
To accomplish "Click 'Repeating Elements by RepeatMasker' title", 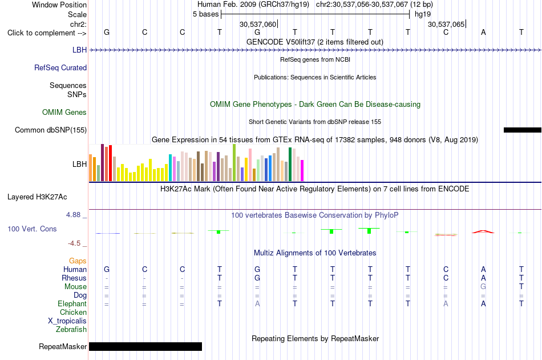I will pyautogui.click(x=316, y=338).
